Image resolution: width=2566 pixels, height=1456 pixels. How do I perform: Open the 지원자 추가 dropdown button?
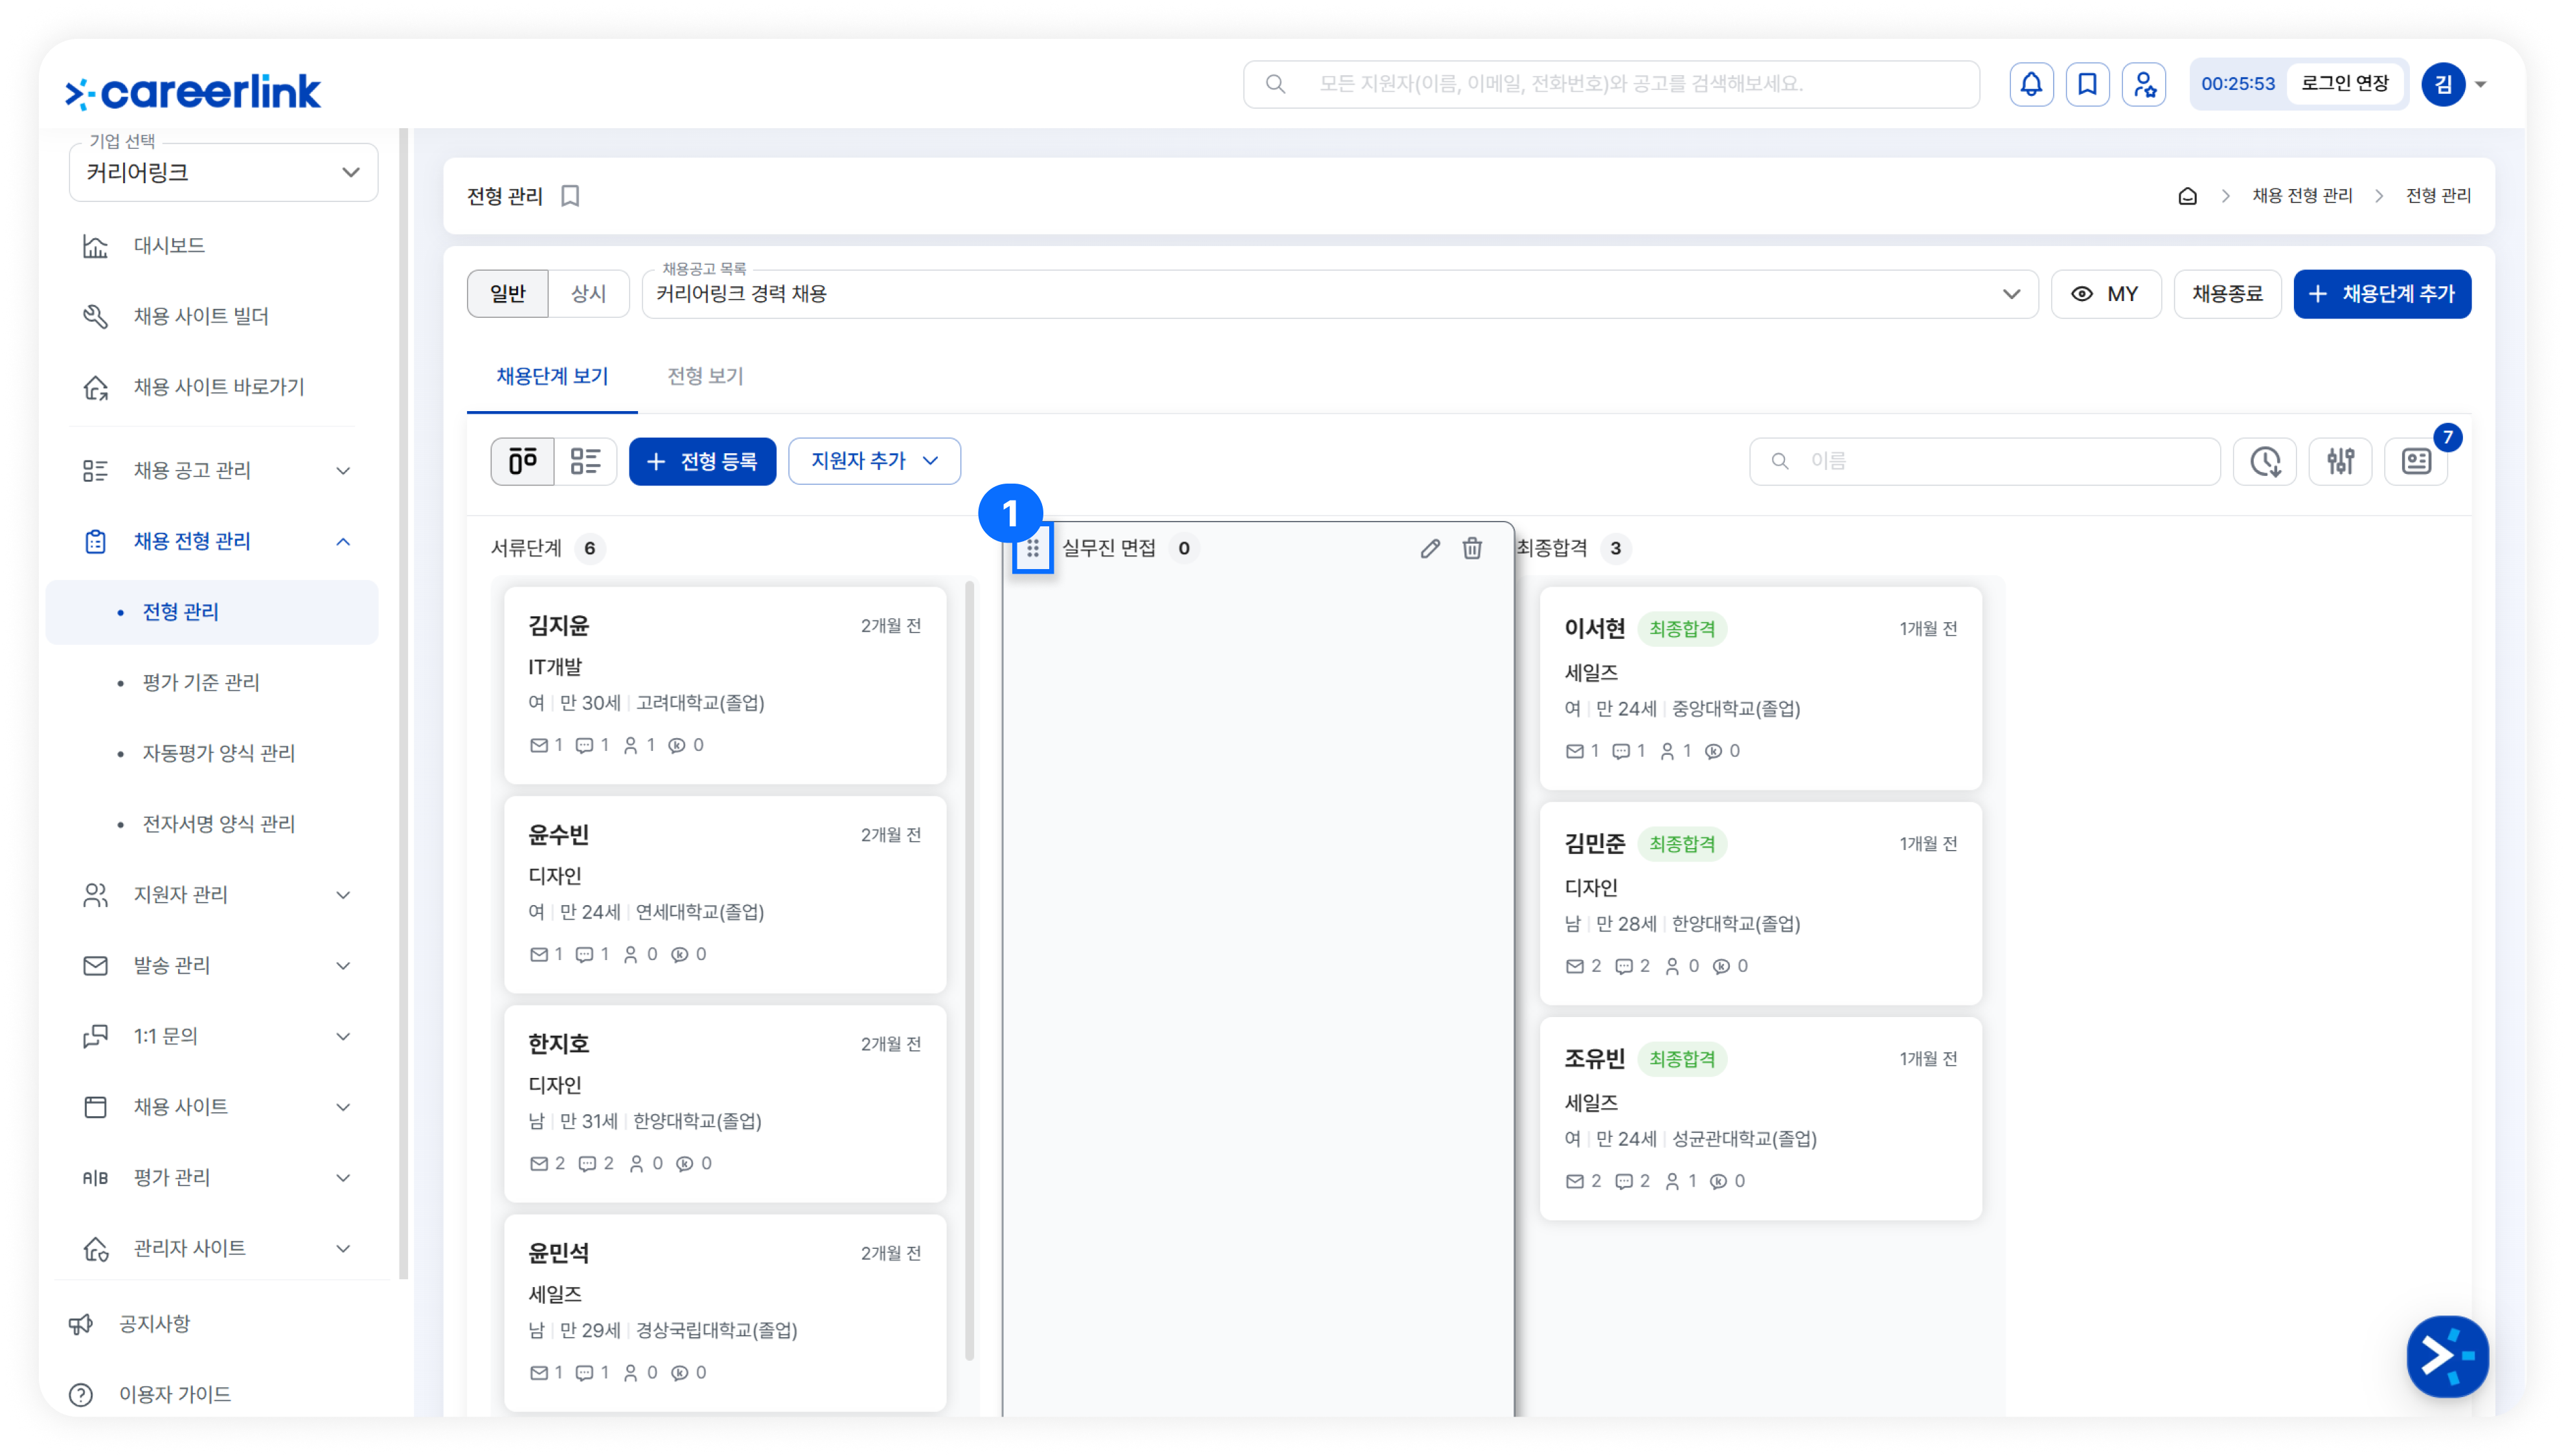point(874,461)
